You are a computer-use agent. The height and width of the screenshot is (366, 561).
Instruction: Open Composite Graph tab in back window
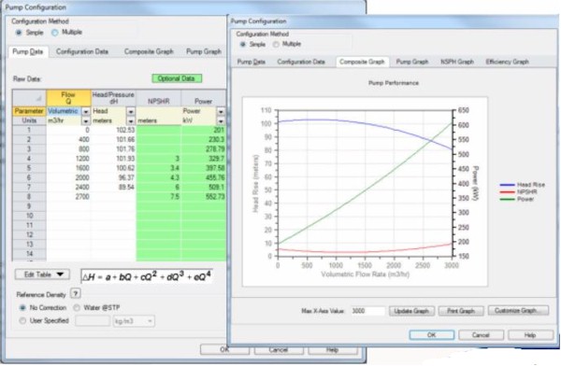coord(149,52)
